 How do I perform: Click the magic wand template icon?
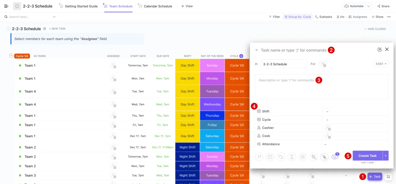point(313,157)
